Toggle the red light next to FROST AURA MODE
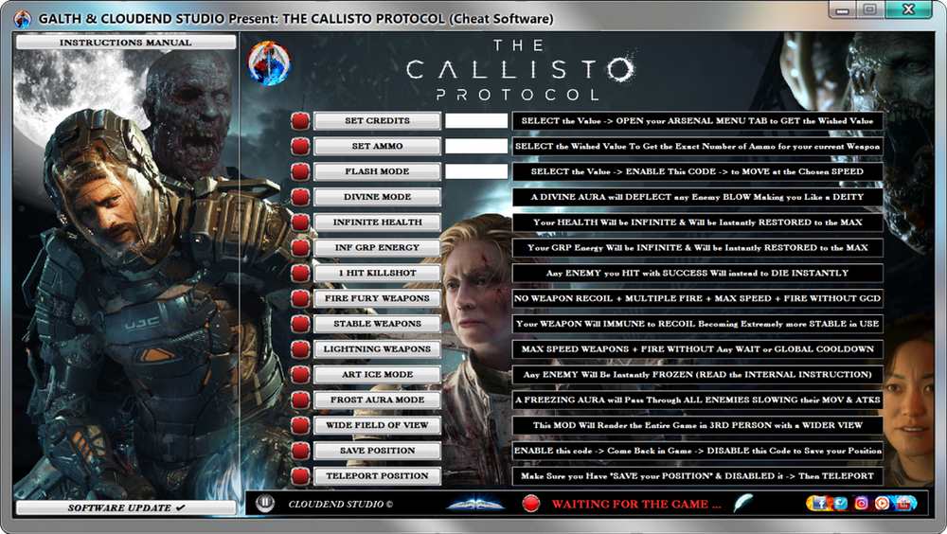The image size is (947, 534). (300, 400)
